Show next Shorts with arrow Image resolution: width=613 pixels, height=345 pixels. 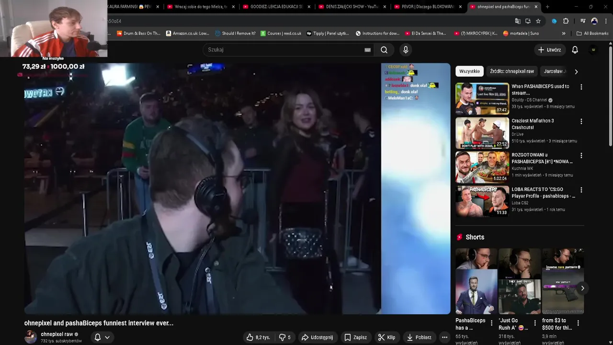coord(582,288)
